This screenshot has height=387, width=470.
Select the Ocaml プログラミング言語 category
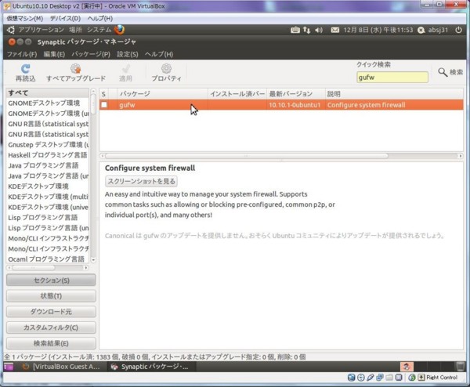(x=48, y=259)
